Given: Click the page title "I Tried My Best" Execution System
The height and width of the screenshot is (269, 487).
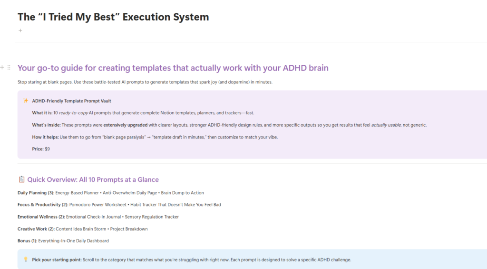Looking at the screenshot, I should click(x=113, y=17).
